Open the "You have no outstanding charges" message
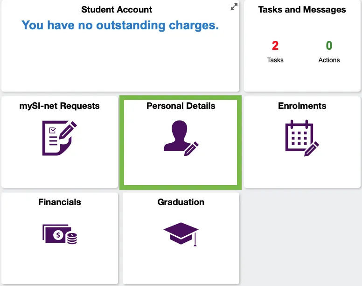Screen dimensions: 362x286 coord(120,25)
